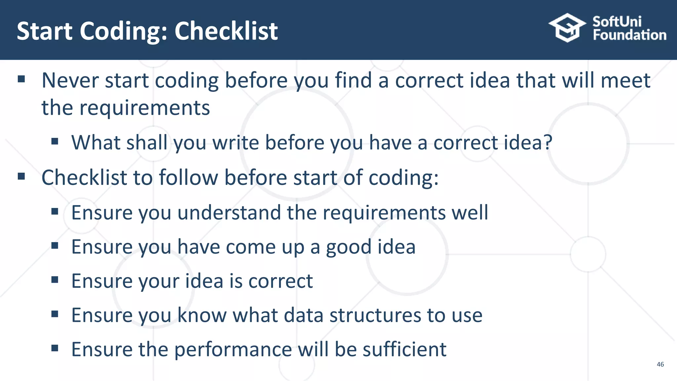Click the "SoftUni Foundation" logo text
Viewport: 677px width, 381px height.
[x=629, y=28]
